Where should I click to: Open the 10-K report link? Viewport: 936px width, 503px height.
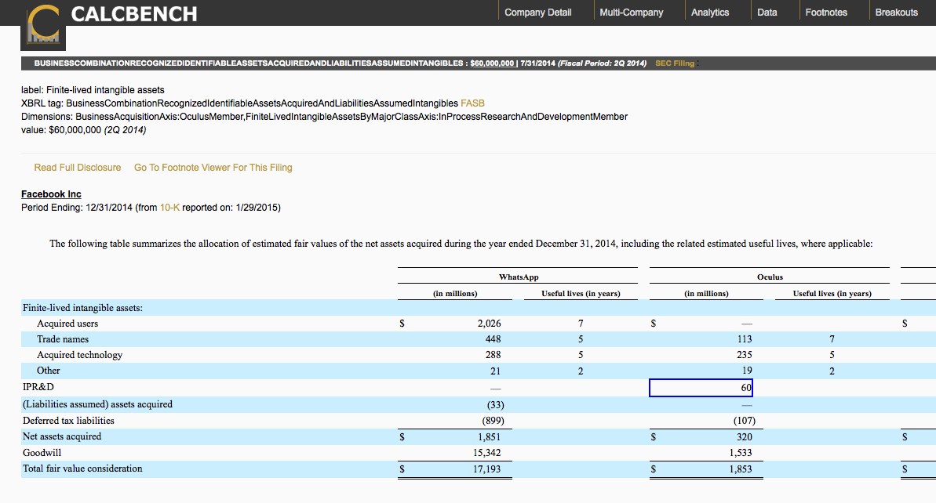click(169, 208)
